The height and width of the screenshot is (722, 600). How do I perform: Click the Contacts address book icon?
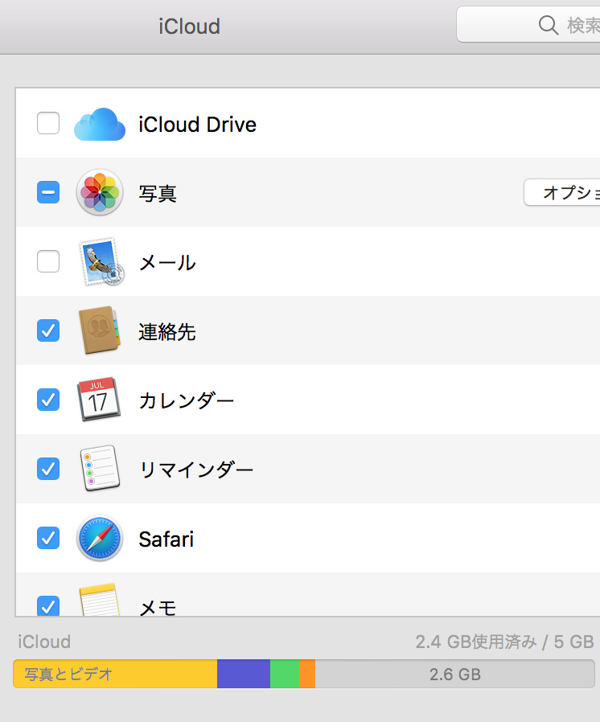click(100, 330)
